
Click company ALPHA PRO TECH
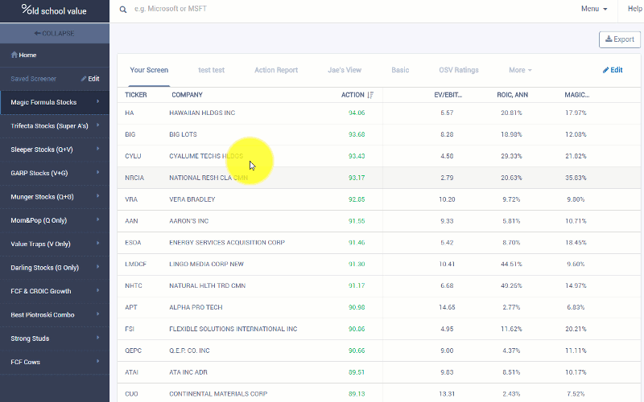196,307
